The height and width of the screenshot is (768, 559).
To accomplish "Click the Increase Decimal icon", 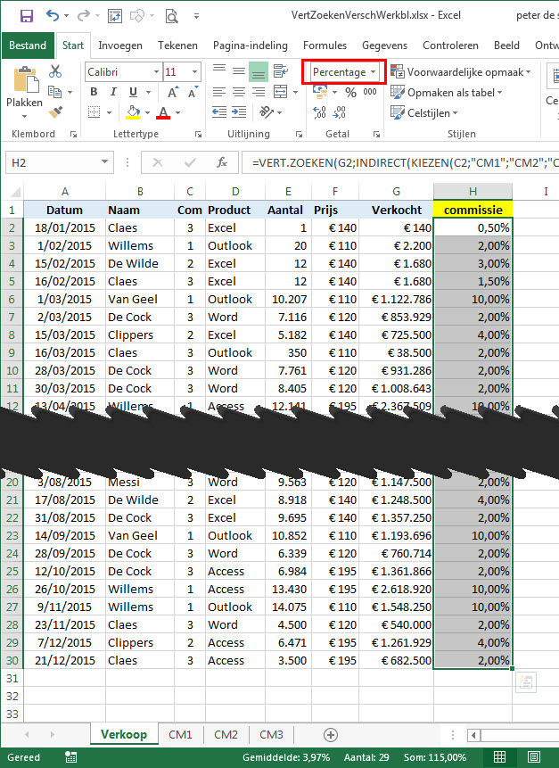I will click(x=320, y=112).
